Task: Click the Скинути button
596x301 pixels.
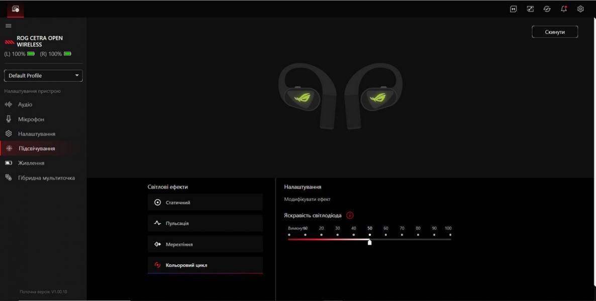Action: click(x=555, y=31)
